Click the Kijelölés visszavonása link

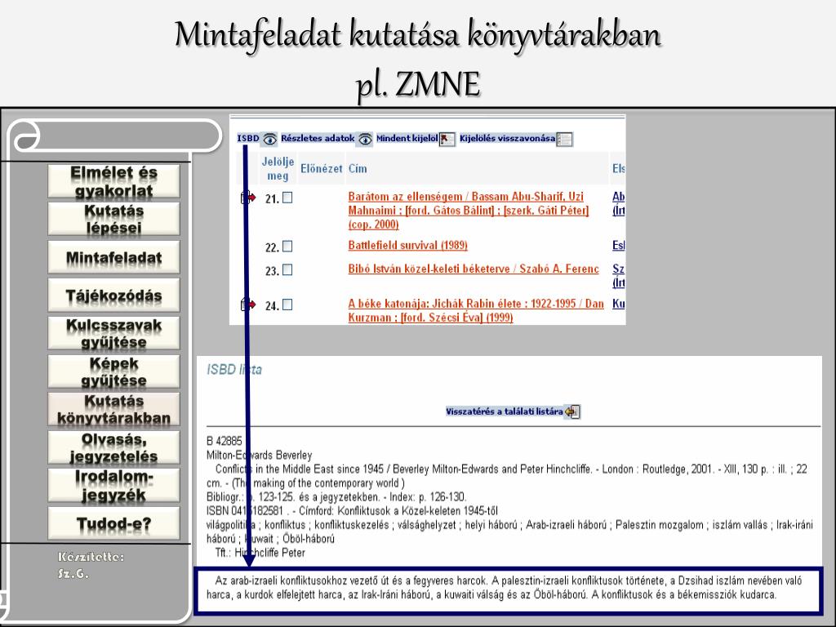pyautogui.click(x=507, y=139)
